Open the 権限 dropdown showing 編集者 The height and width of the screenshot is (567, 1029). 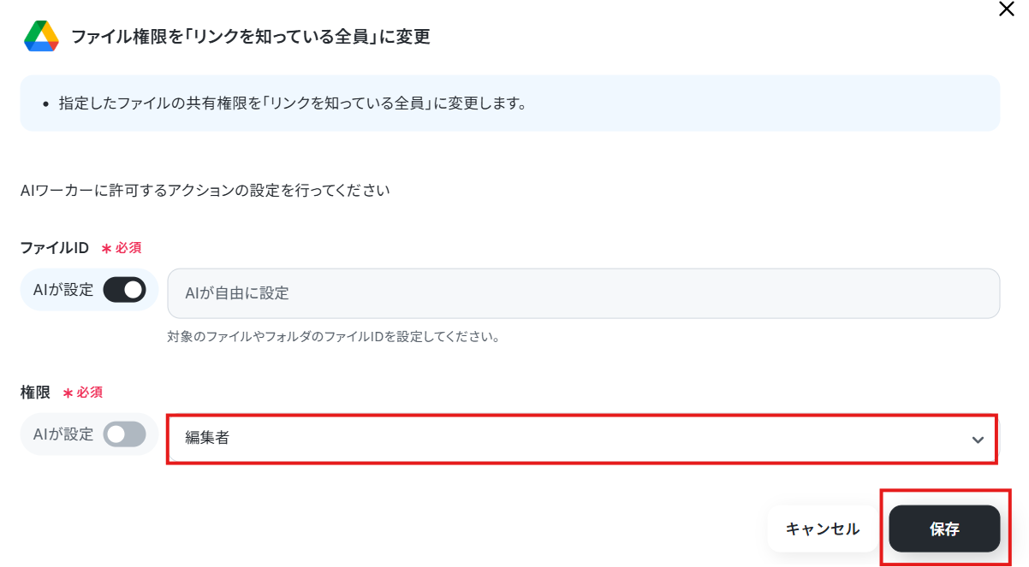[582, 439]
